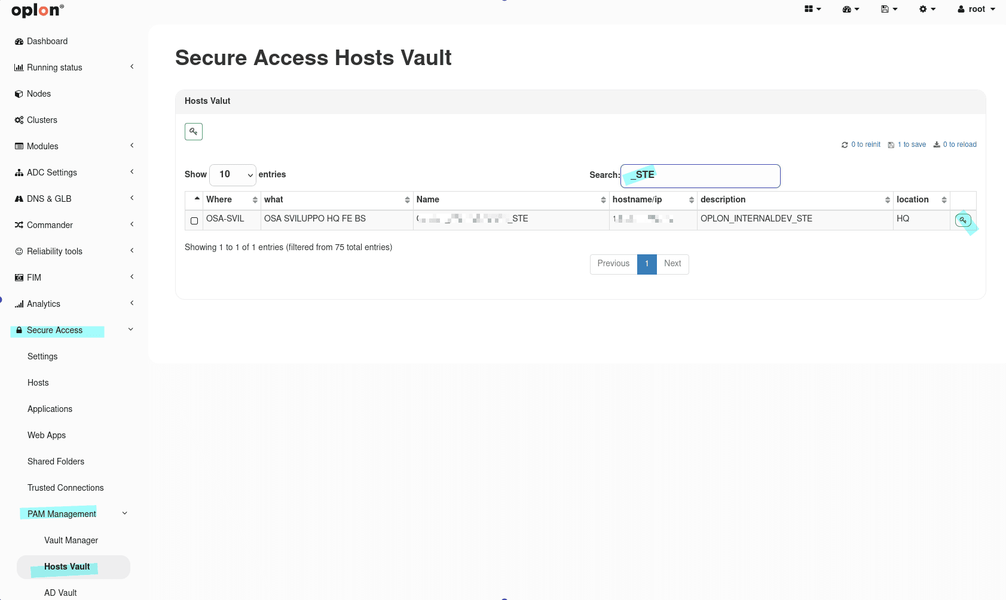Viewport: 1006px width, 600px height.
Task: Expand the root user menu
Action: (976, 9)
